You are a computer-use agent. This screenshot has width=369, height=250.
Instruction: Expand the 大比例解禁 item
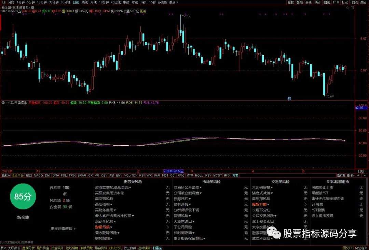(262, 188)
